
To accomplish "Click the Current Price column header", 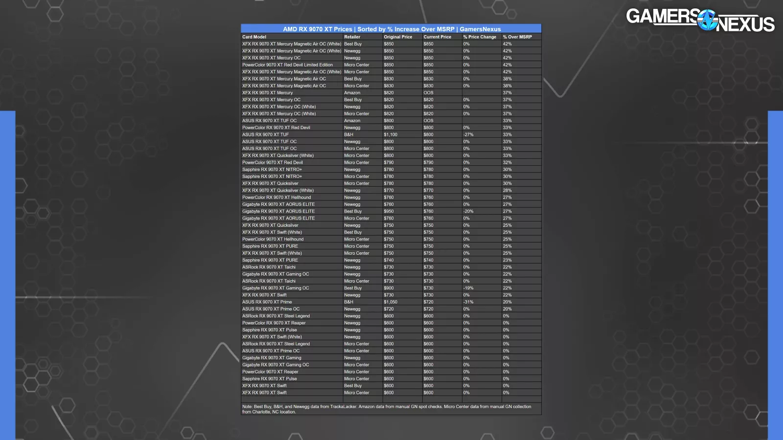I will pyautogui.click(x=437, y=37).
